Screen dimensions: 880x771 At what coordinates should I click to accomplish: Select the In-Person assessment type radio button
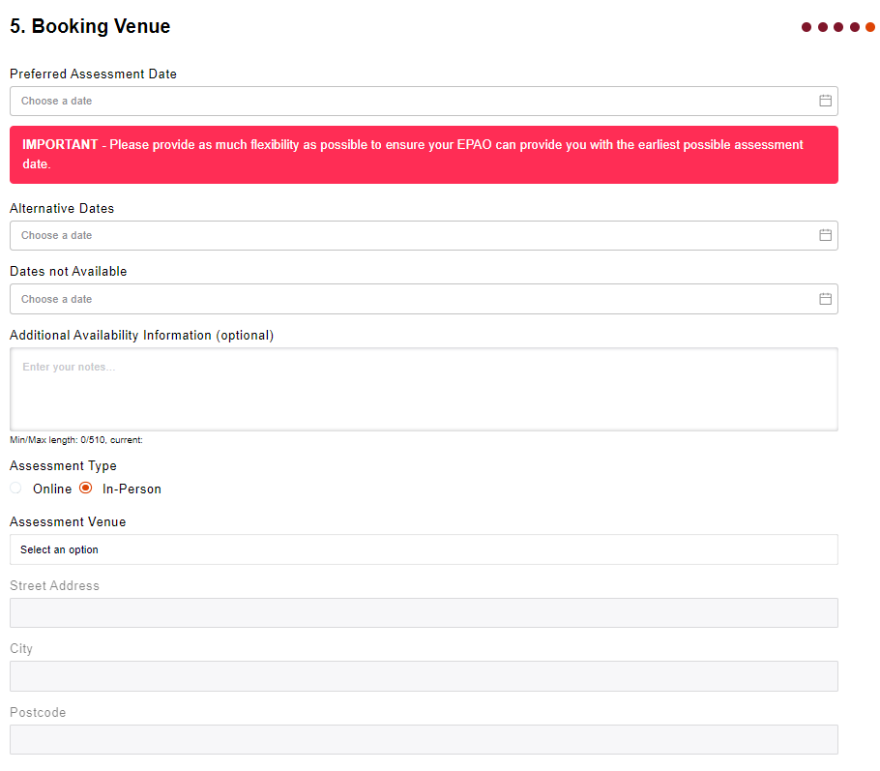(x=85, y=489)
